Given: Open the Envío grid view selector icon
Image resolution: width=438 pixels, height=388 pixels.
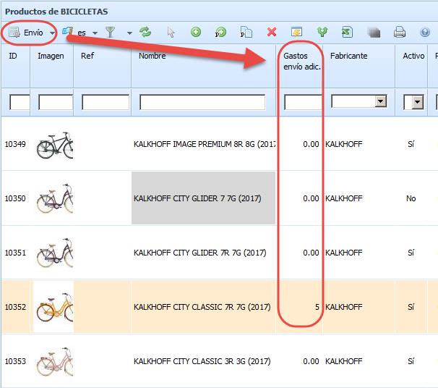Looking at the screenshot, I should coord(14,33).
